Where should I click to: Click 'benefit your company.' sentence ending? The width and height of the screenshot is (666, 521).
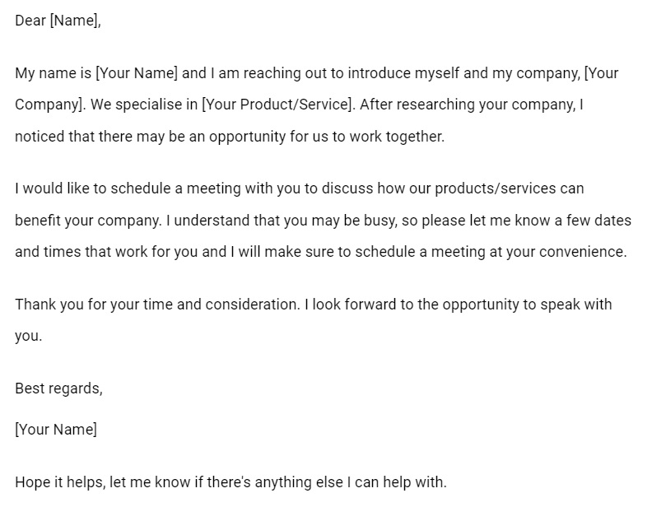coord(88,221)
